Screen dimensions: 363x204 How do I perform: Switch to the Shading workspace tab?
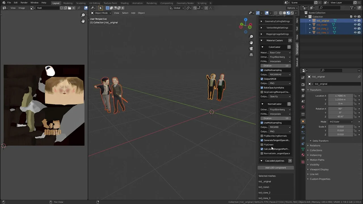124,3
